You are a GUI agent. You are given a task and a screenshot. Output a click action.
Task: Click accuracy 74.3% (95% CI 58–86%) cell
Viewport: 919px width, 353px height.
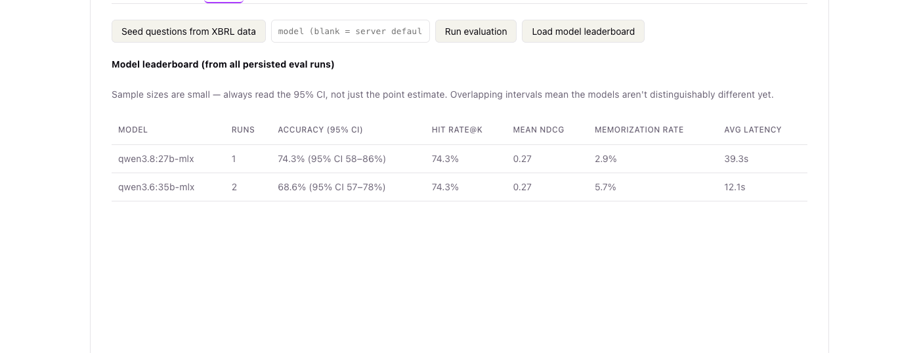331,159
